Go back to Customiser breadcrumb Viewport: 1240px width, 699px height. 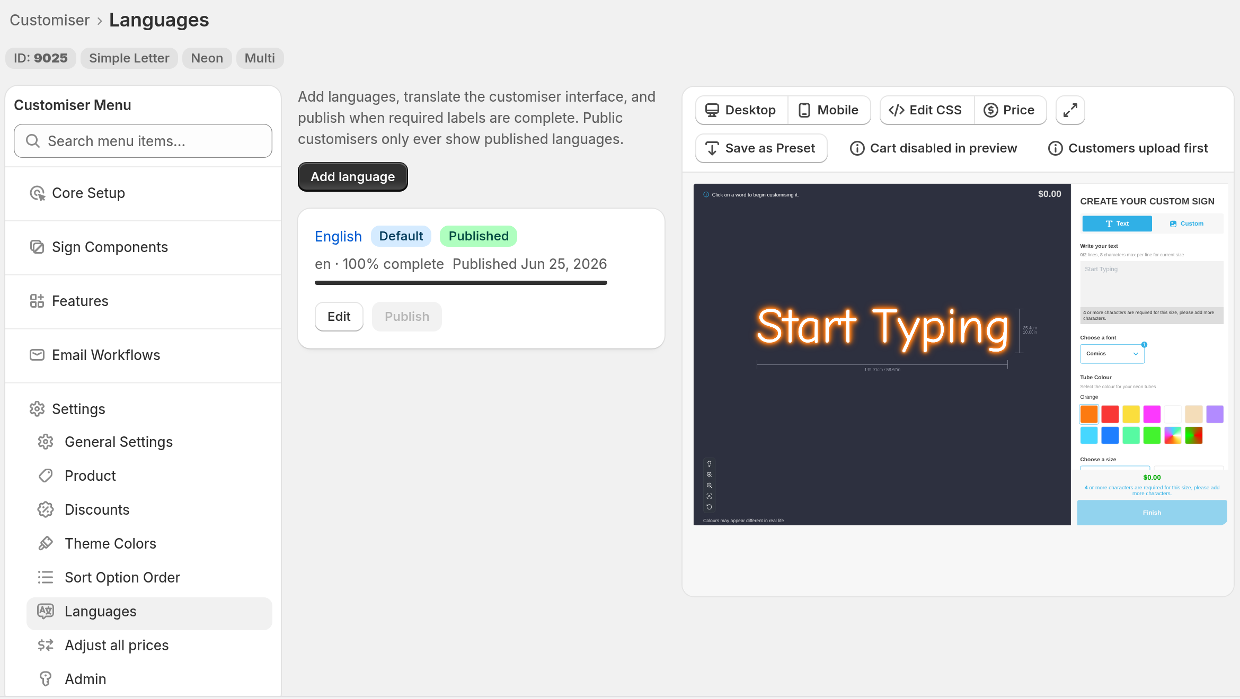50,20
